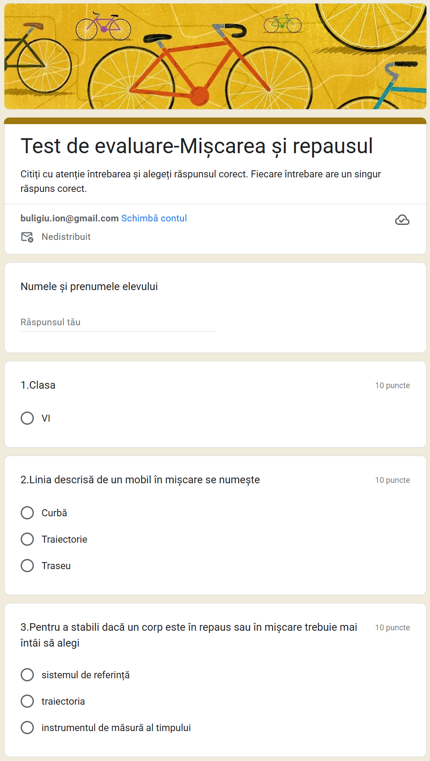Choose the Curbă answer

pyautogui.click(x=27, y=513)
